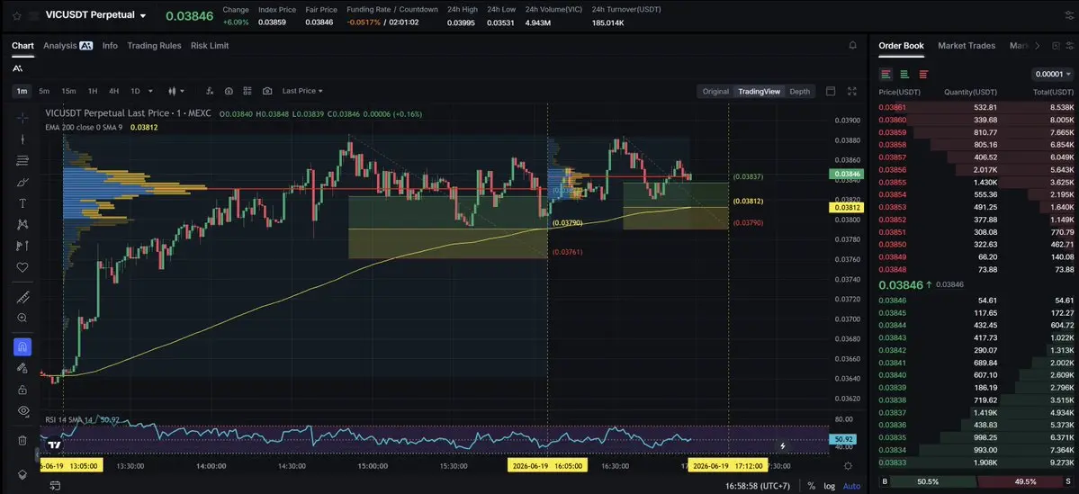
Task: Lock all drawing tools
Action: (22, 390)
